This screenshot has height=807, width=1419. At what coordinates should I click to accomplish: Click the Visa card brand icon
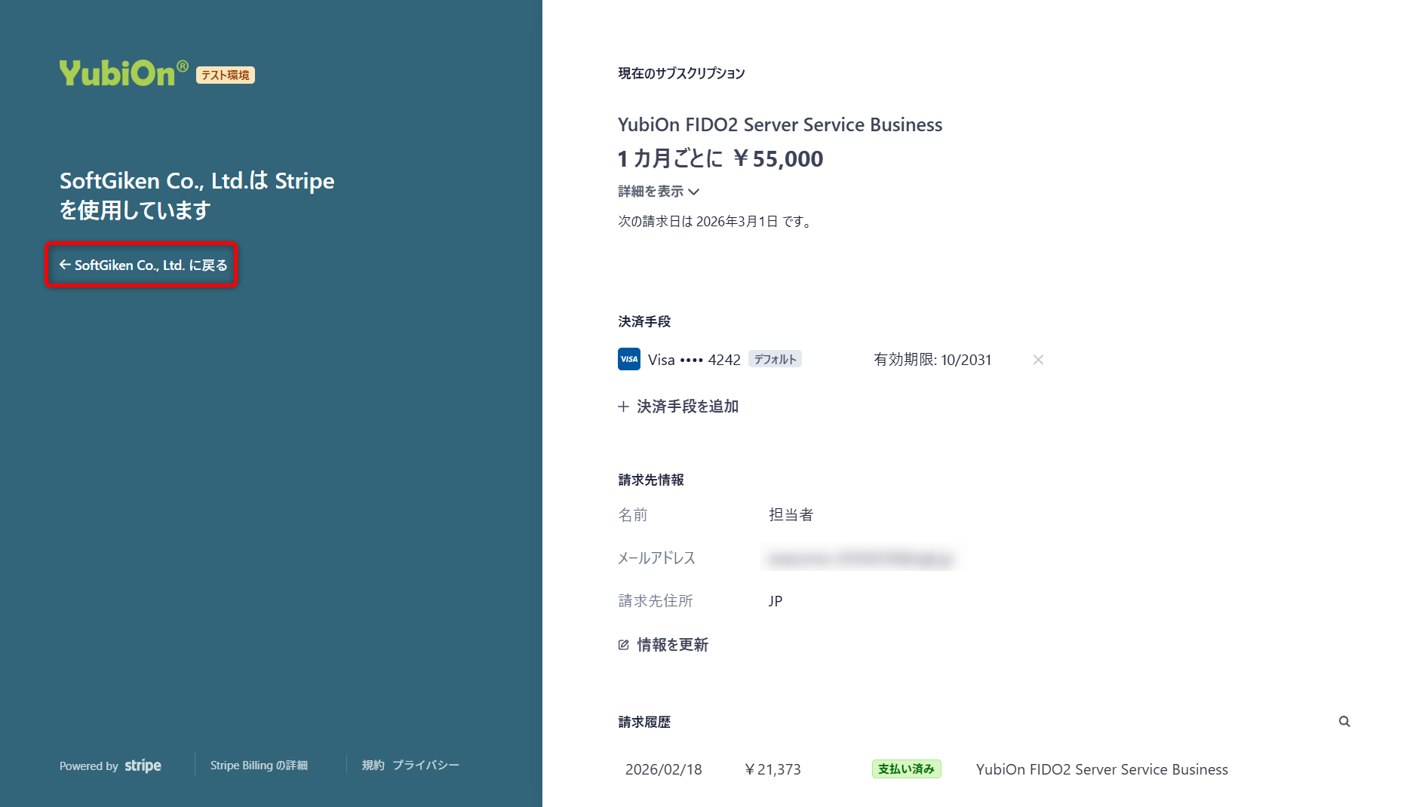click(628, 359)
